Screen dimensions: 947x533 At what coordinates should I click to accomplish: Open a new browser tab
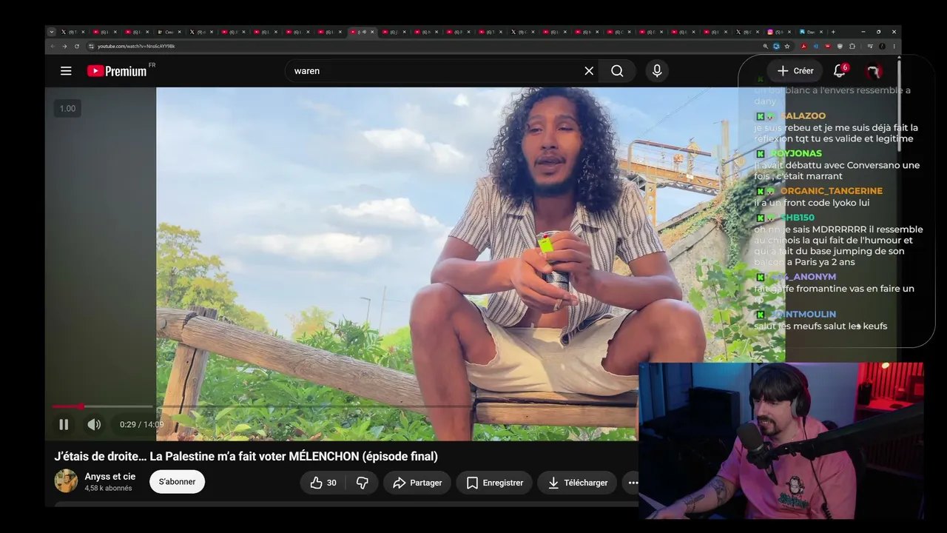(833, 32)
